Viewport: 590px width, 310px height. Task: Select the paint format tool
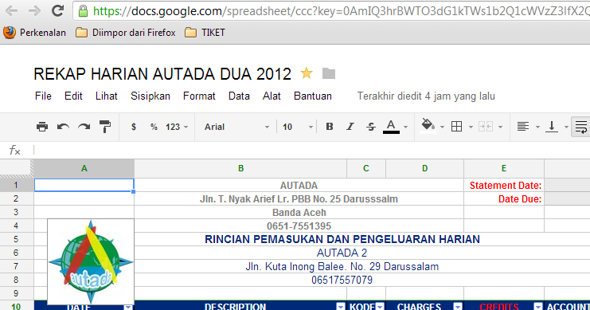(105, 127)
